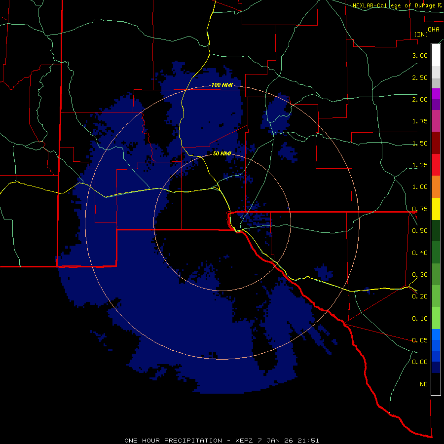The height and width of the screenshot is (444, 444).
Task: Click the 1.50 legend value
Action: coord(420,143)
